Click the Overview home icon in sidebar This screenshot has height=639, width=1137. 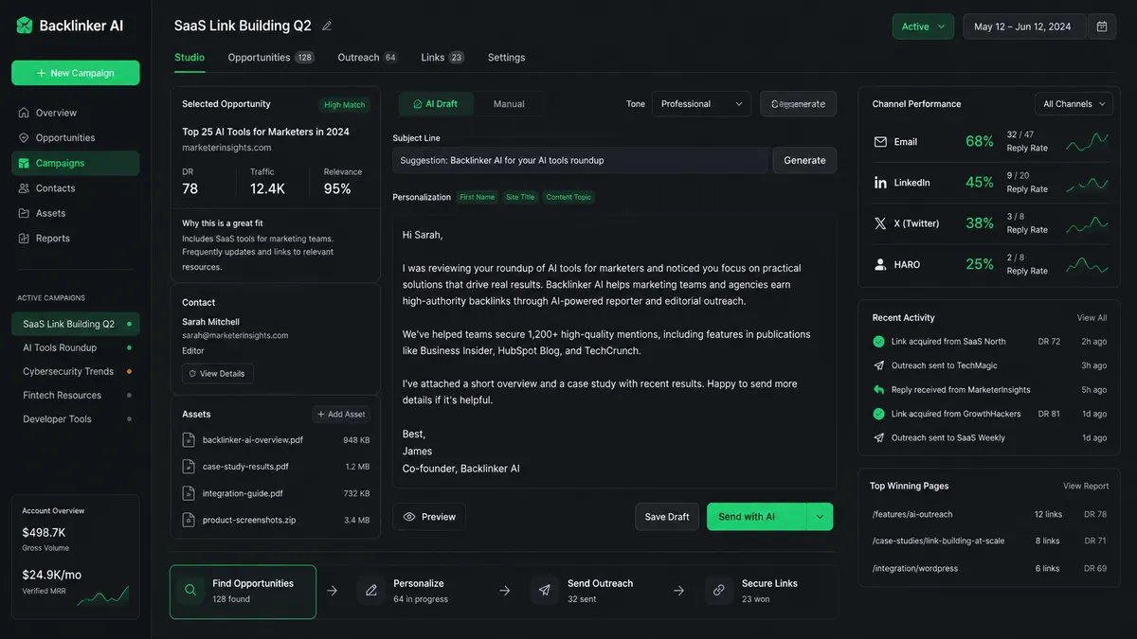[x=24, y=113]
